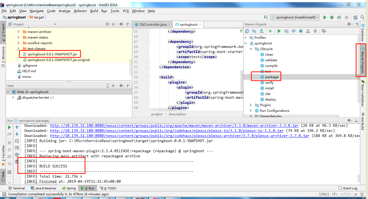Screen dimensions: 368x199
Task: Select the install lifecycle goal
Action: (269, 88)
